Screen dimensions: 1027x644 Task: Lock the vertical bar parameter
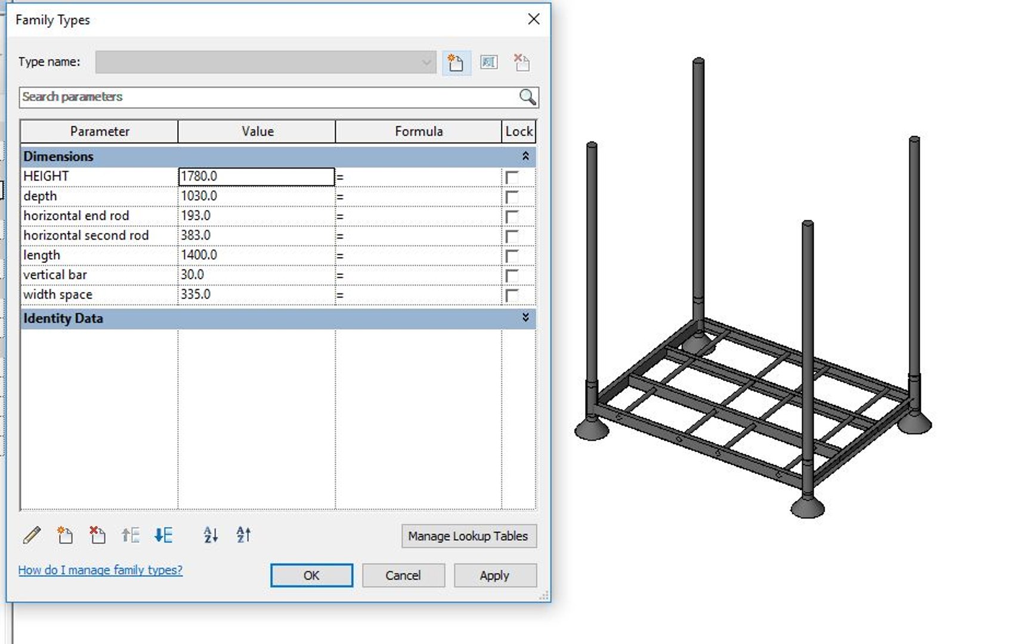(x=512, y=275)
